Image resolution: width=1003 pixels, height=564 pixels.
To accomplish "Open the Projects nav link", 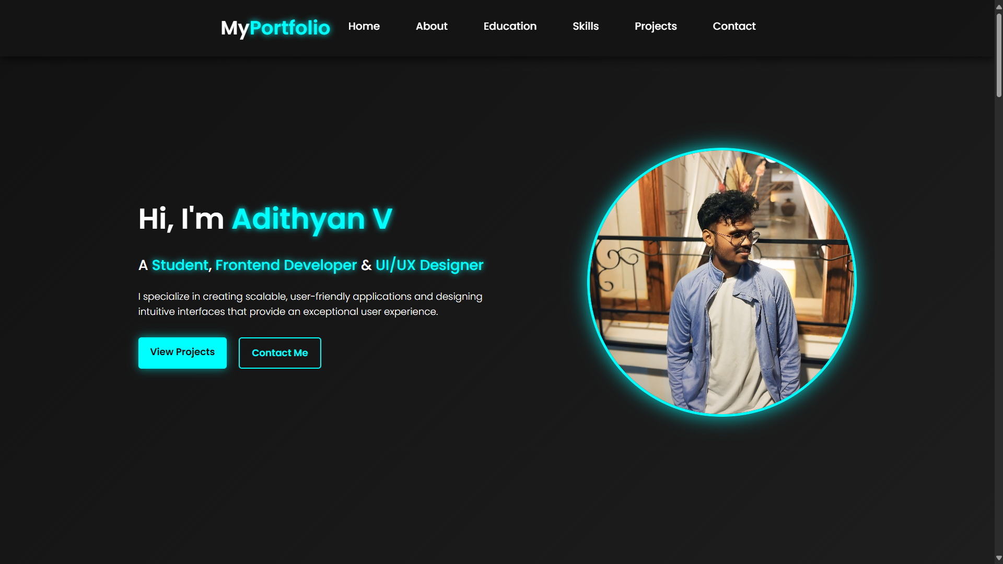I will pos(656,26).
